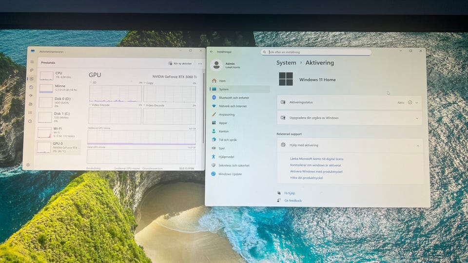The width and height of the screenshot is (468, 263).
Task: Open Details list icon in Task Manager
Action: click(x=30, y=113)
